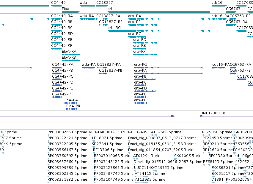The width and height of the screenshot is (253, 184).
Task: Select the CG13827-PA protein label
Action: point(109,65)
